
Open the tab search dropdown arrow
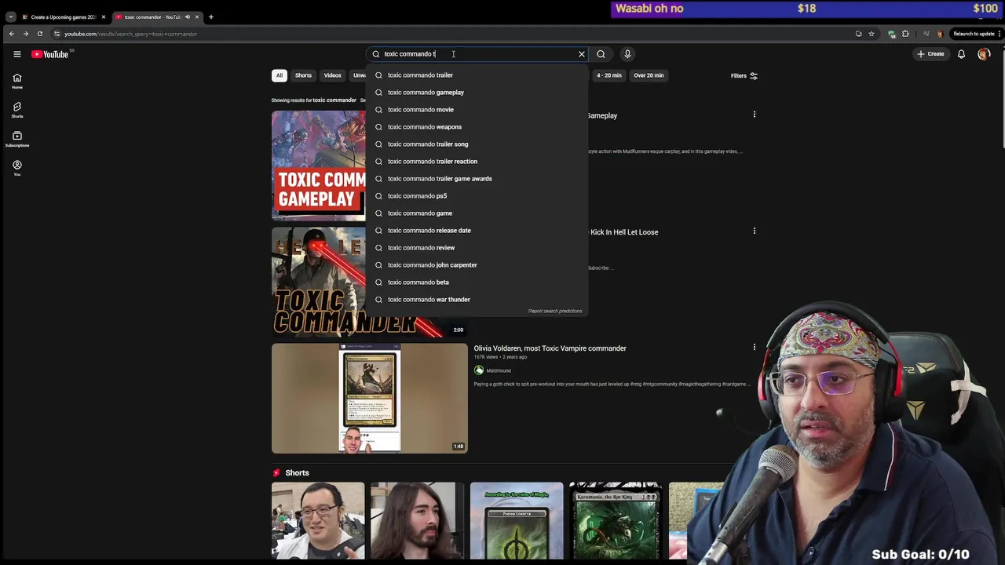pos(10,16)
